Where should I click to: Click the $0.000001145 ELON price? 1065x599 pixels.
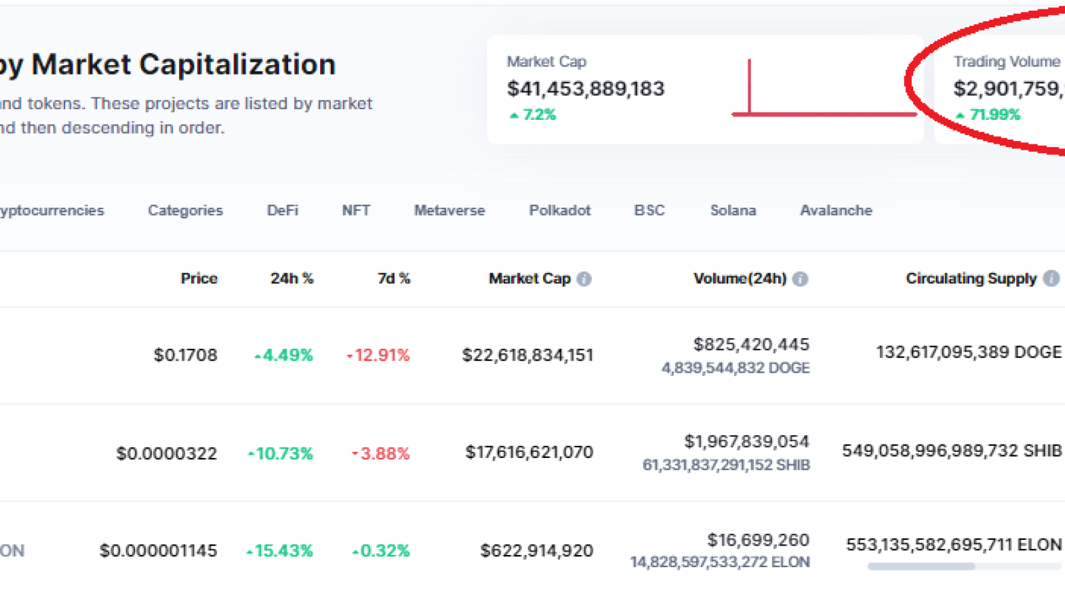pyautogui.click(x=158, y=550)
